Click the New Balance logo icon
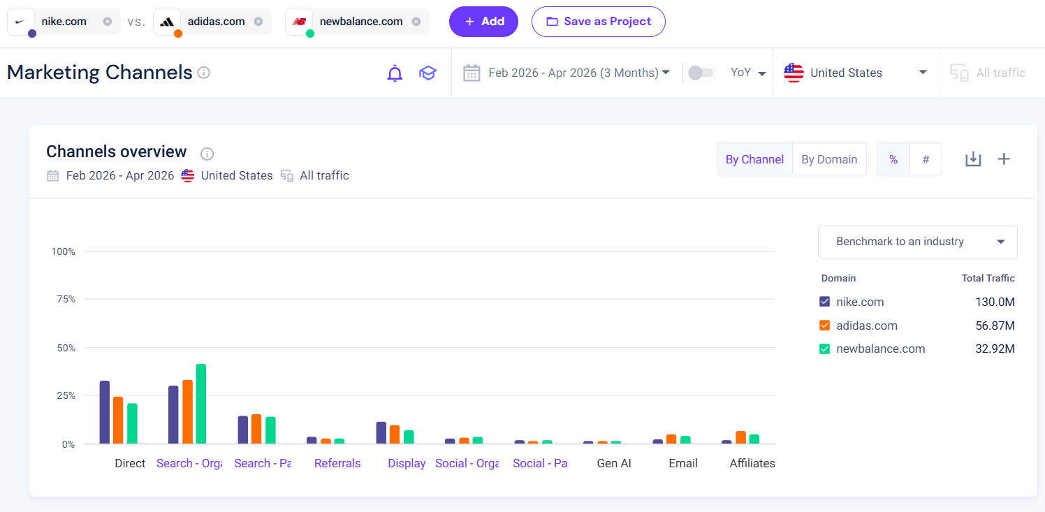This screenshot has width=1045, height=512. tap(299, 22)
